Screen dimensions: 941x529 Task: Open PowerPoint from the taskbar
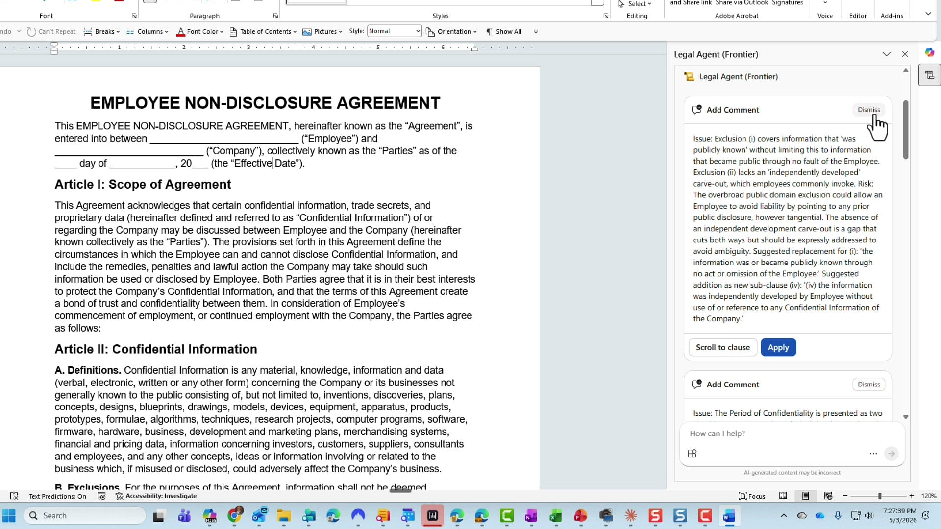click(580, 516)
